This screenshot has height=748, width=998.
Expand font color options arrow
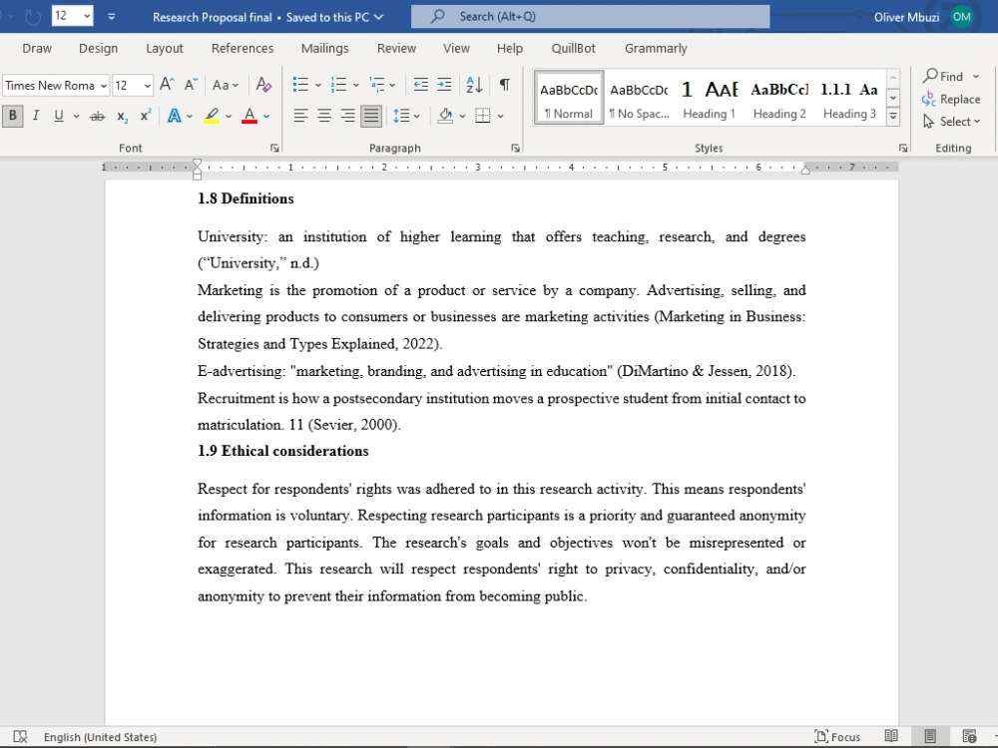266,116
